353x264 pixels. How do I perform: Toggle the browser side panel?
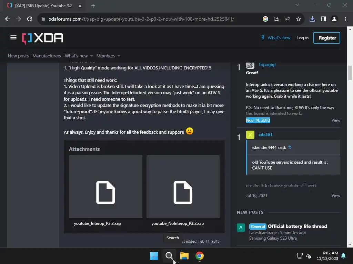coord(323,19)
